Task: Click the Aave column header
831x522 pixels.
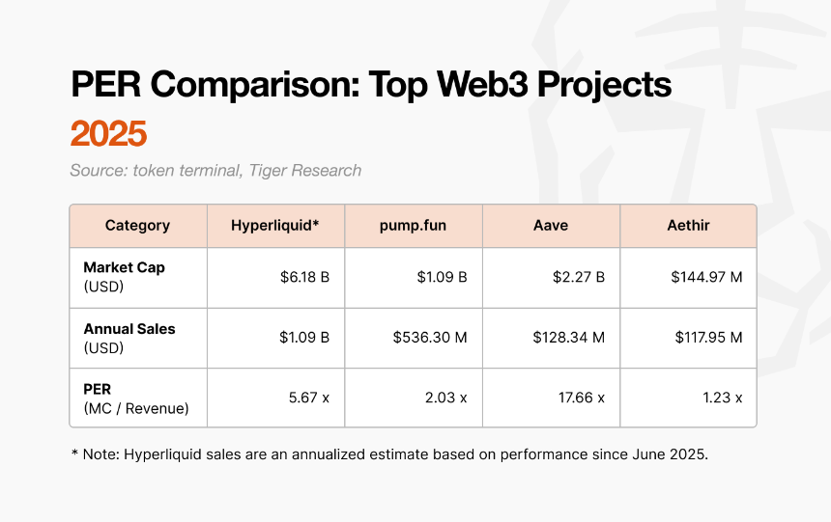Action: point(551,226)
